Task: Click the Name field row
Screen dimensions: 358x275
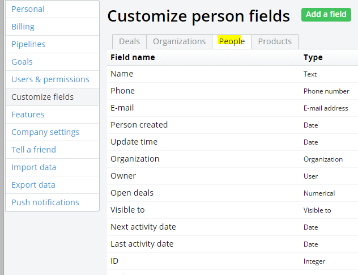Action: [x=232, y=74]
